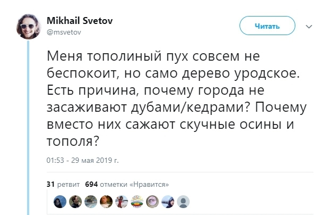Open the eighth avatar, hooded person on snow
Image resolution: width=332 pixels, height=215 pixels.
(x=168, y=201)
